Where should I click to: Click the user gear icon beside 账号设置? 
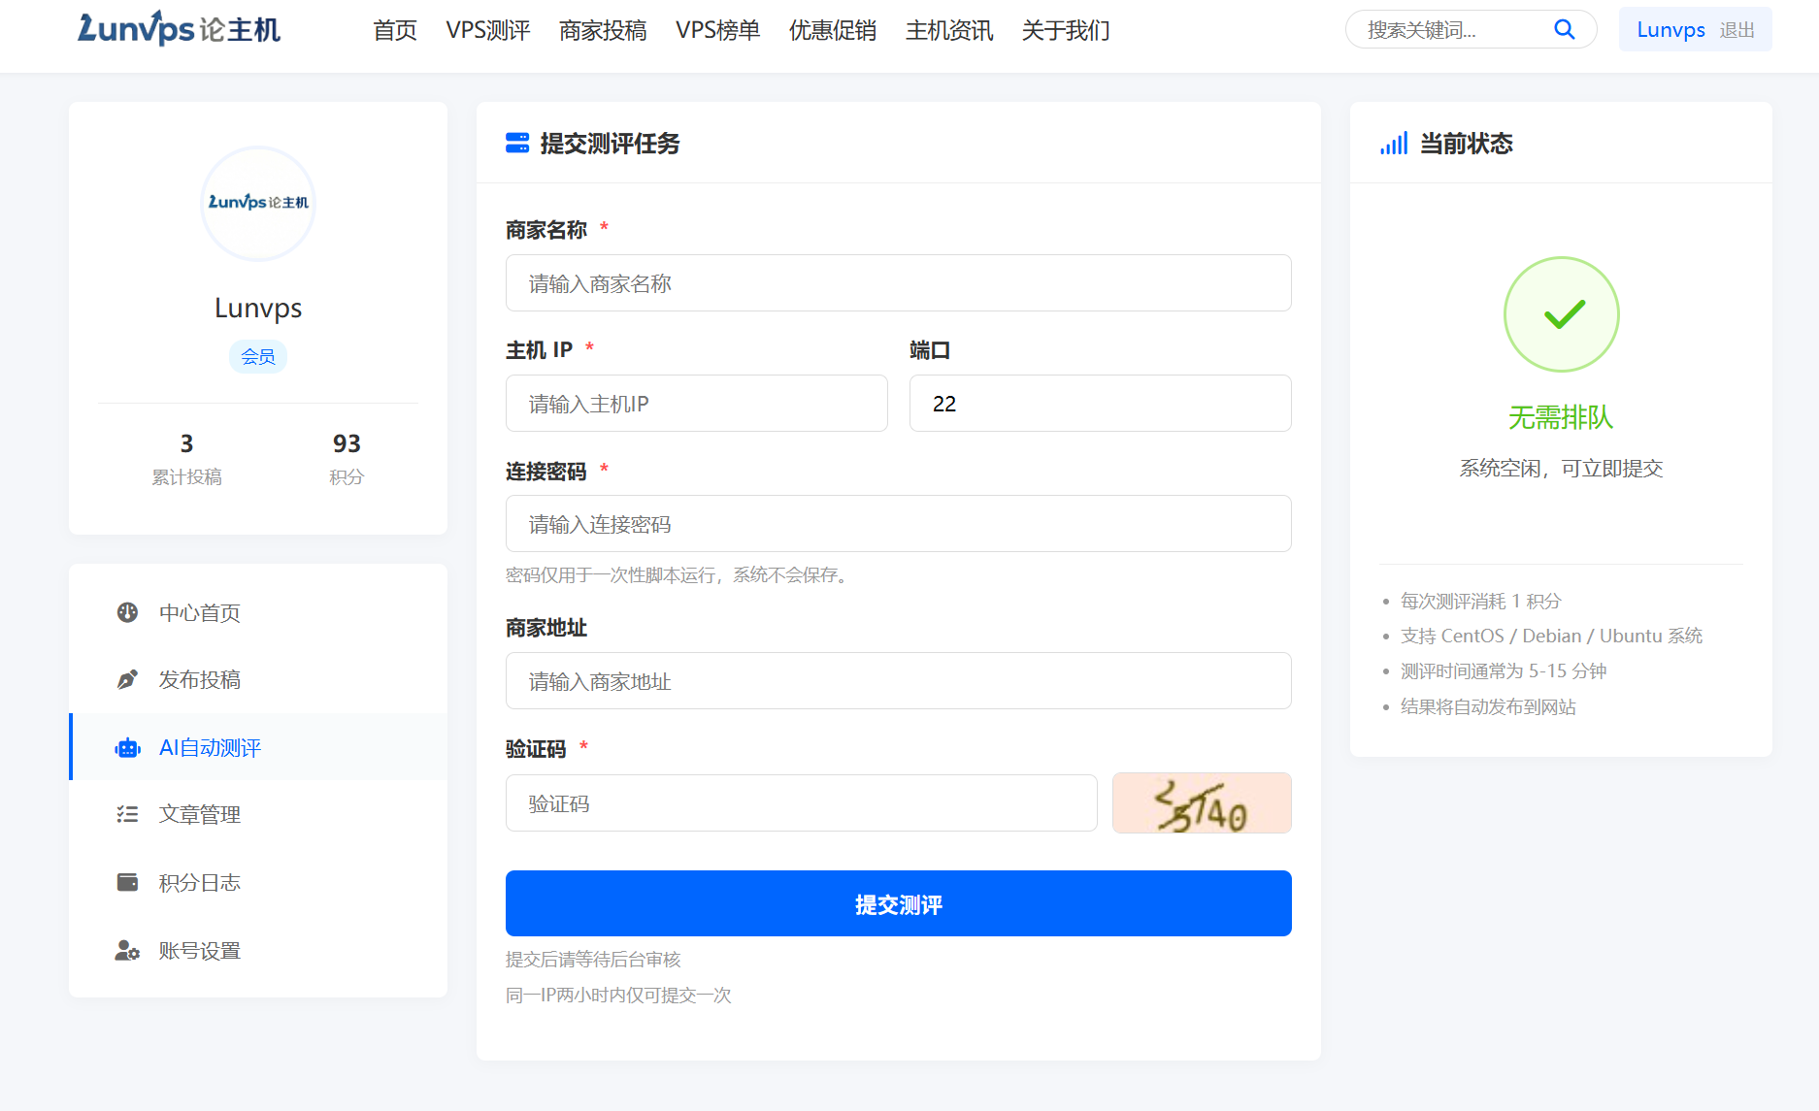127,950
